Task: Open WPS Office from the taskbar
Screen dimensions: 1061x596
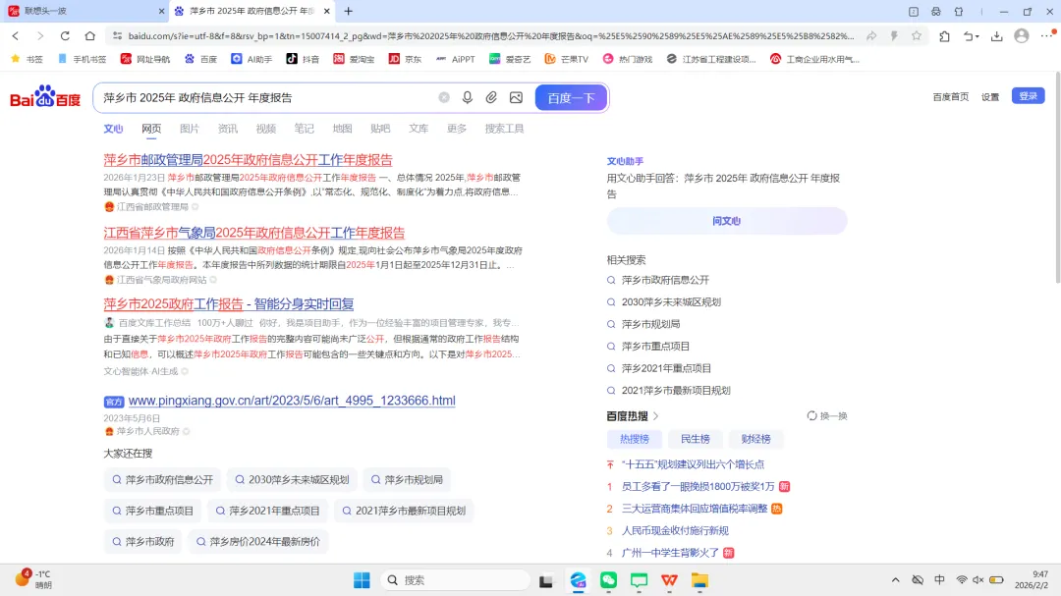Action: (669, 579)
